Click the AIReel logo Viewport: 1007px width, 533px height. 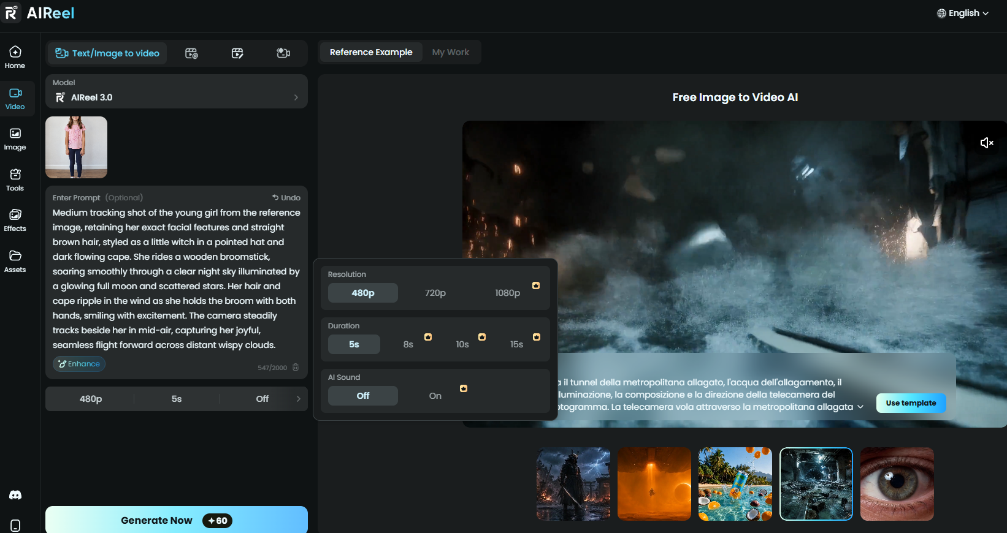point(39,13)
